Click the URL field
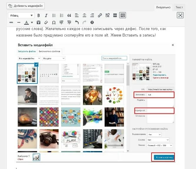 pyautogui.click(x=160, y=89)
